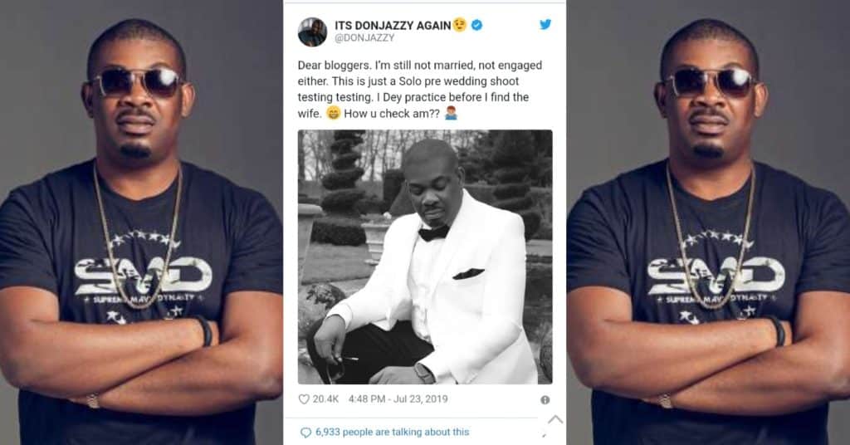This screenshot has height=445, width=850.
Task: Open the tweet author's profile avatar
Action: point(312,31)
